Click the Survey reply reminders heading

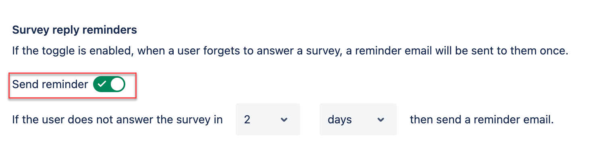coord(75,30)
